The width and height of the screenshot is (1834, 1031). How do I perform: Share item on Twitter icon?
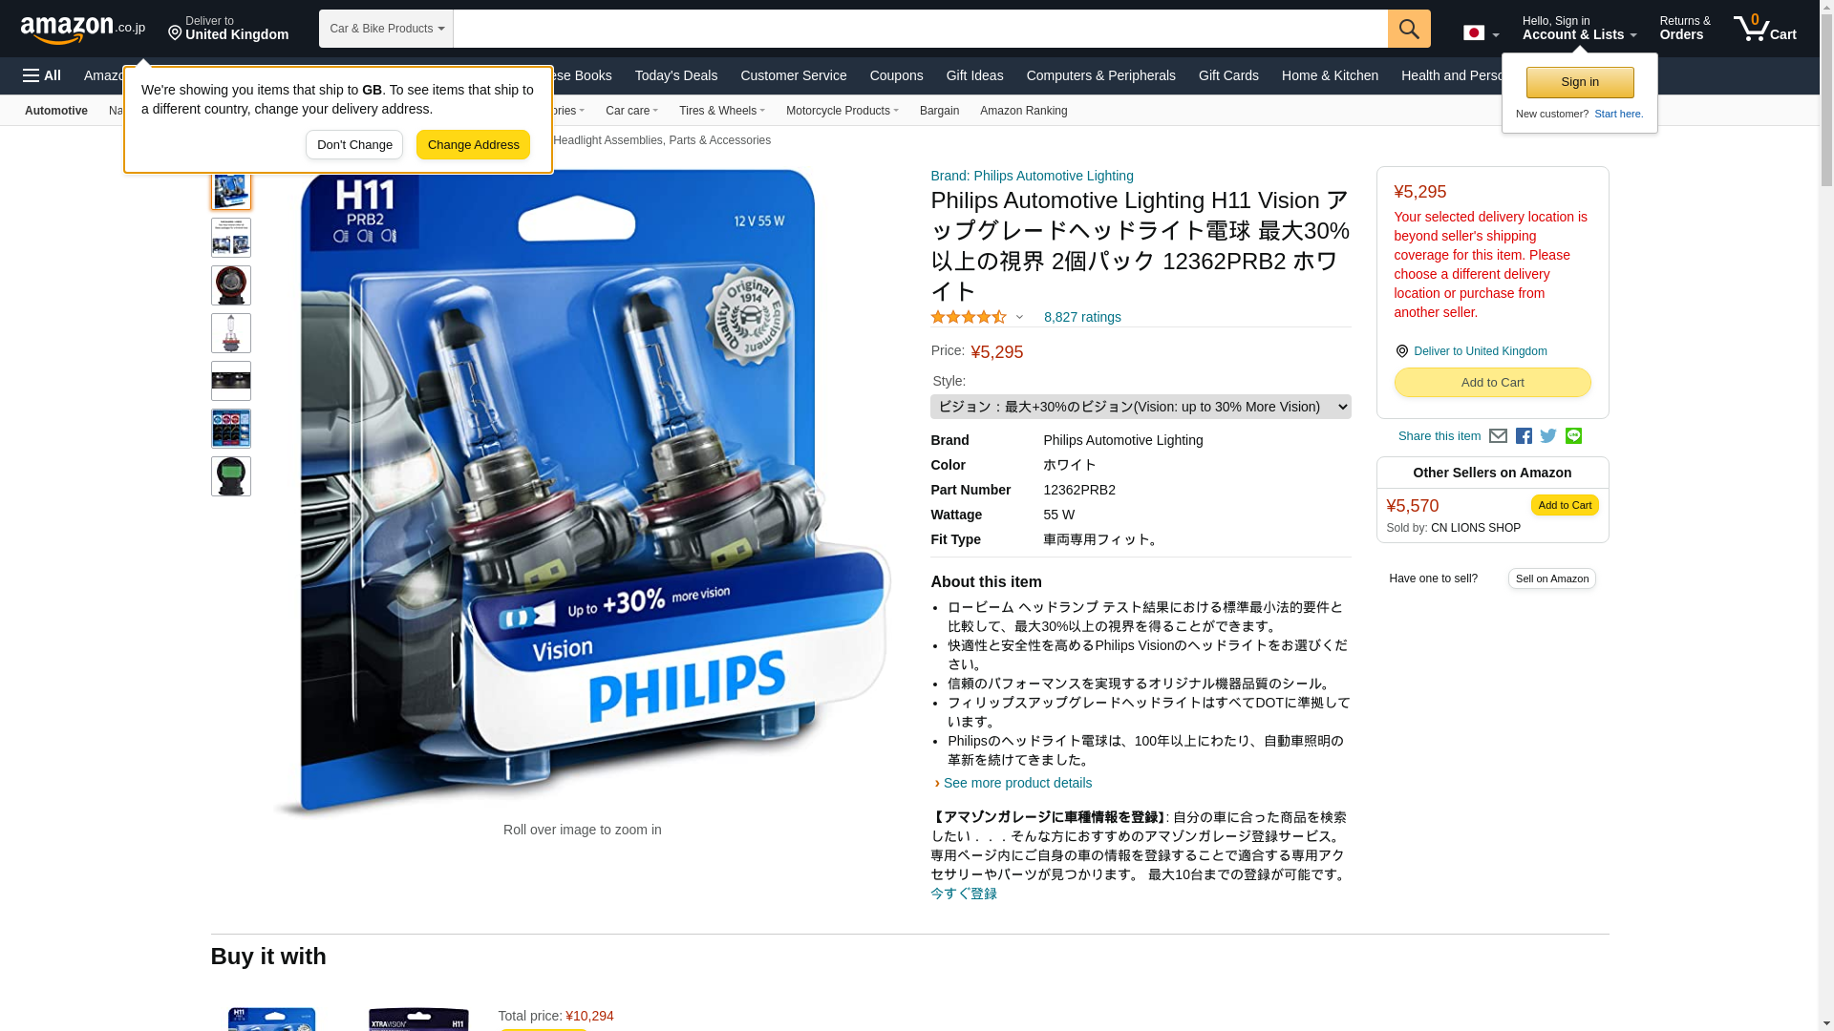pos(1548,436)
